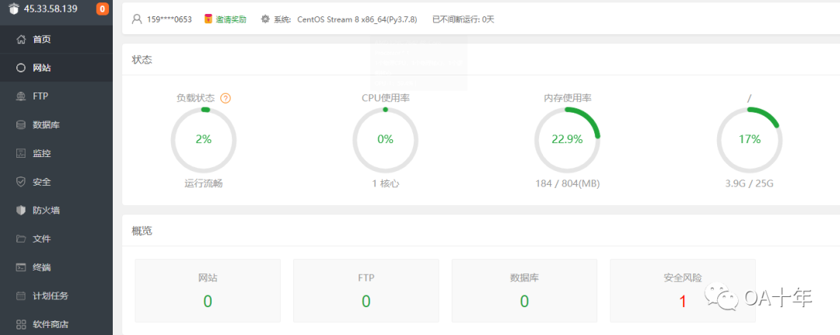Select 数据库 in the sidebar
The image size is (840, 335).
(x=56, y=124)
